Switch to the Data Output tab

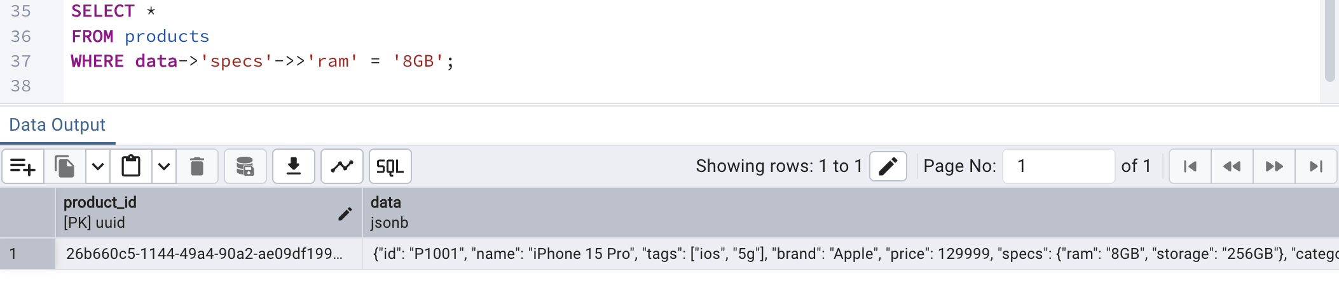(57, 125)
